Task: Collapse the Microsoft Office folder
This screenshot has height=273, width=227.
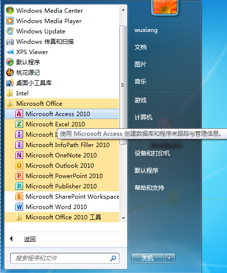Action: pyautogui.click(x=62, y=104)
